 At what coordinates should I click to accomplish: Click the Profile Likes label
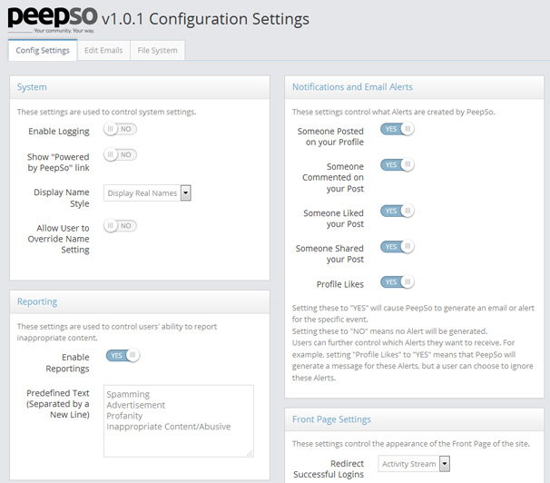[x=340, y=284]
